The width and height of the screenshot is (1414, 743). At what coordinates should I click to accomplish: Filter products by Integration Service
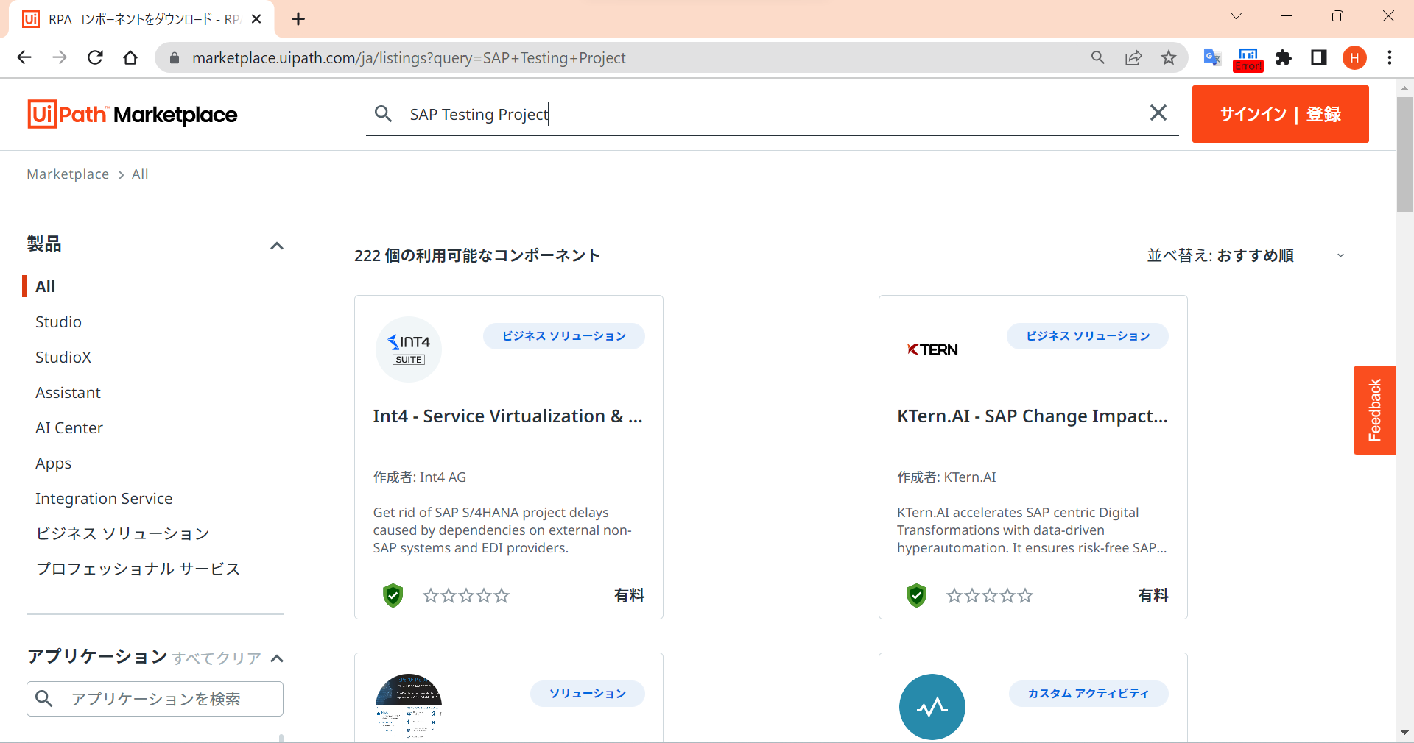click(x=104, y=498)
